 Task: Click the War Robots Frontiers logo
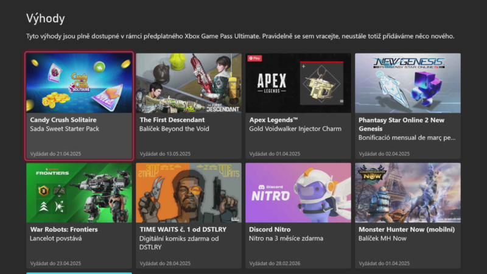pos(51,172)
